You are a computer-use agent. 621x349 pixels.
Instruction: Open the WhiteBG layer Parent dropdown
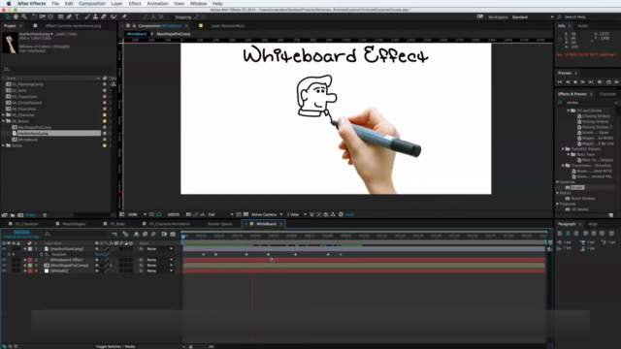(x=160, y=271)
